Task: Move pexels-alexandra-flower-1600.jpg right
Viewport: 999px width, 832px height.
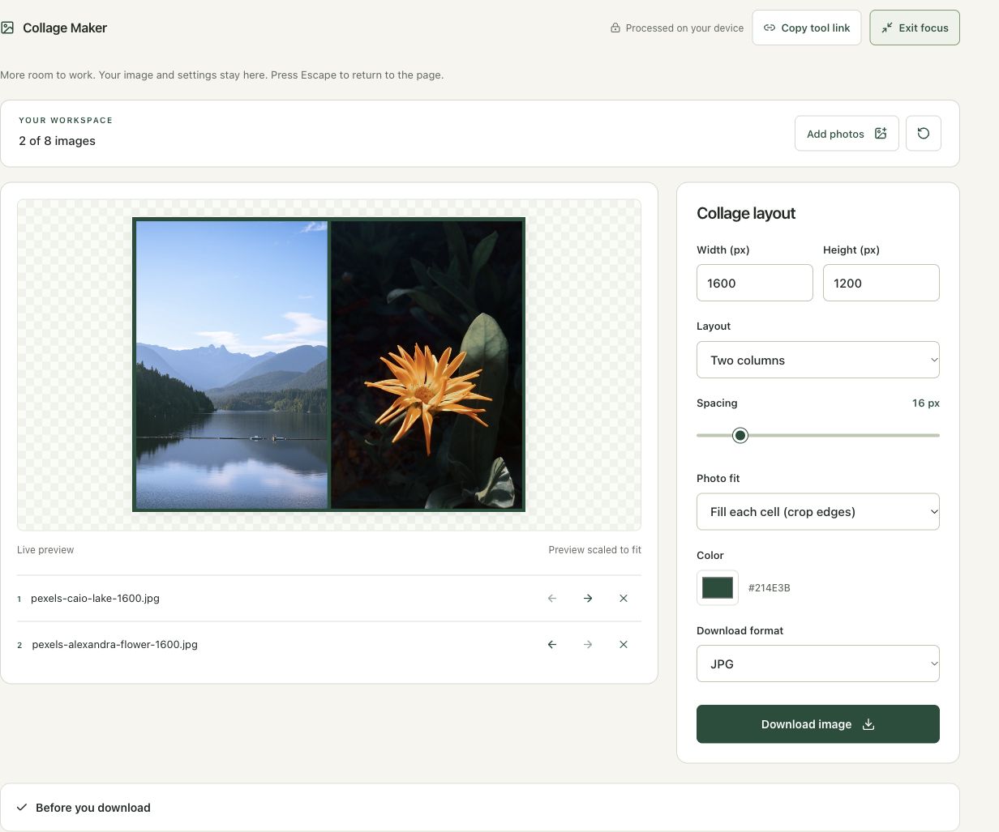Action: (588, 645)
